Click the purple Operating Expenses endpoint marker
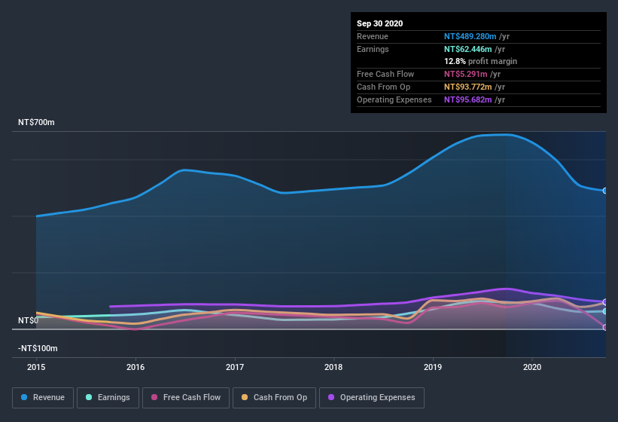Image resolution: width=618 pixels, height=422 pixels. coord(605,302)
